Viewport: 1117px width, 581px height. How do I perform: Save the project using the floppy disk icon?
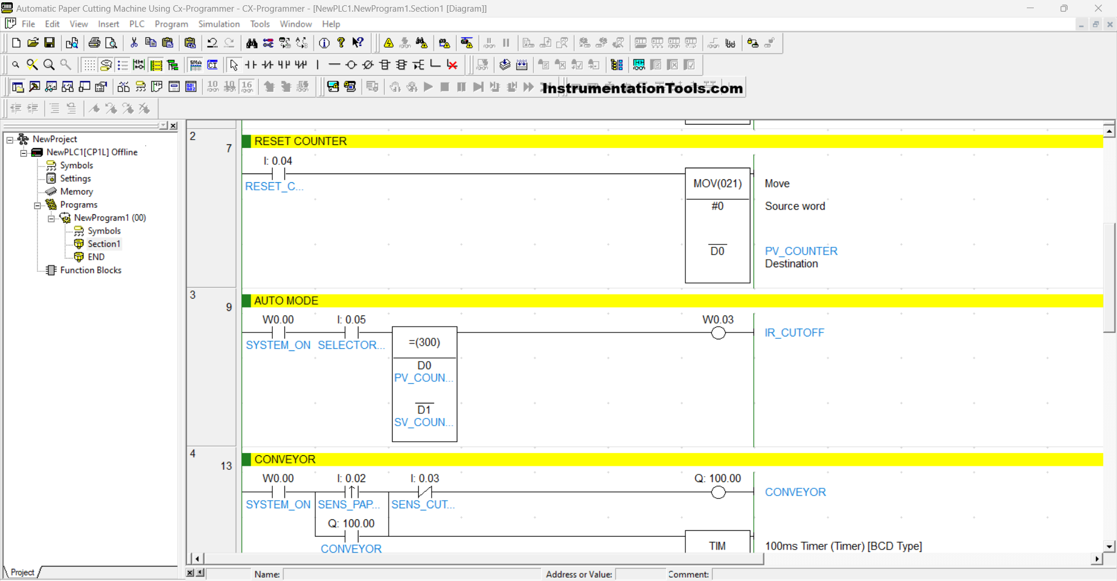click(49, 42)
